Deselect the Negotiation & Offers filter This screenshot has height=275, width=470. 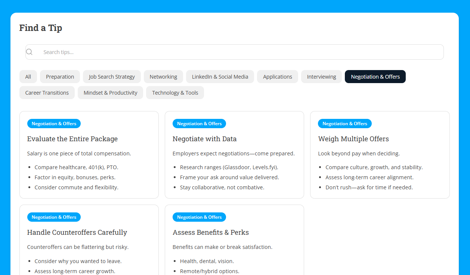coord(375,76)
